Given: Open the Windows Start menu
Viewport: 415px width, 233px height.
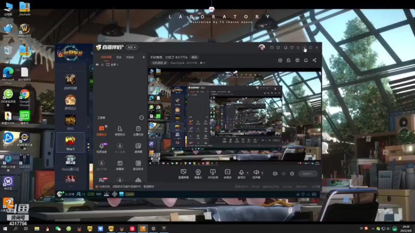Looking at the screenshot, I should (5, 228).
